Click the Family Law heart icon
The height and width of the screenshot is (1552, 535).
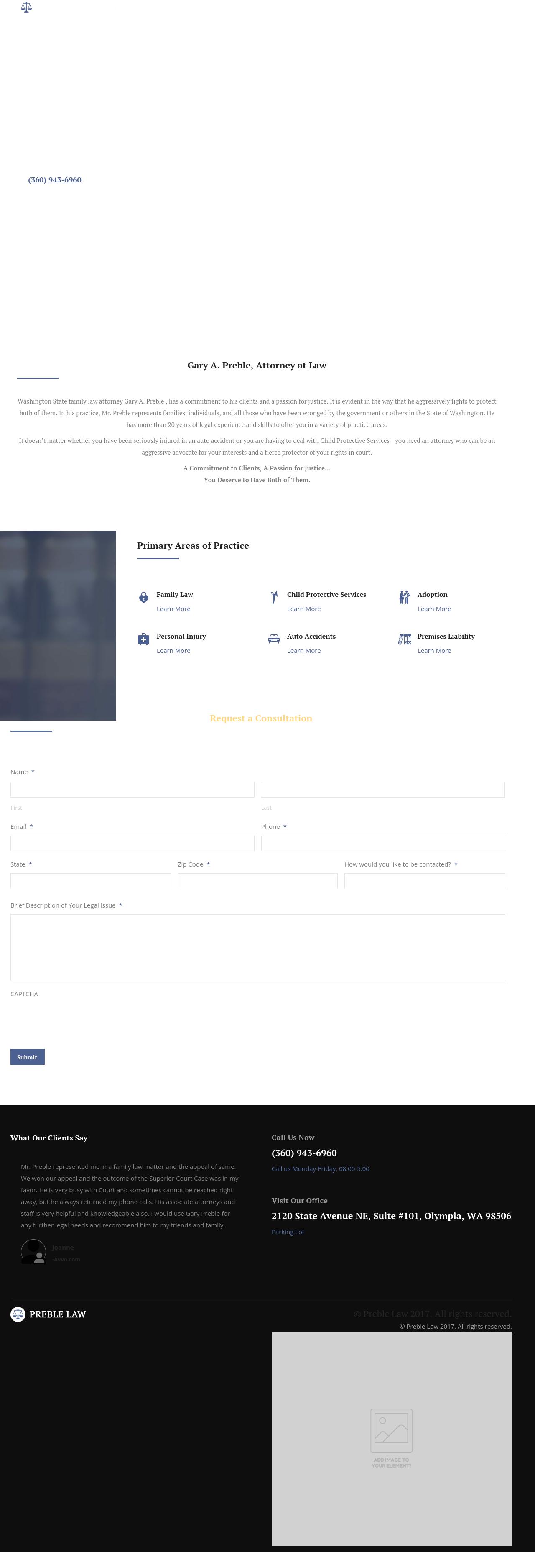point(143,597)
